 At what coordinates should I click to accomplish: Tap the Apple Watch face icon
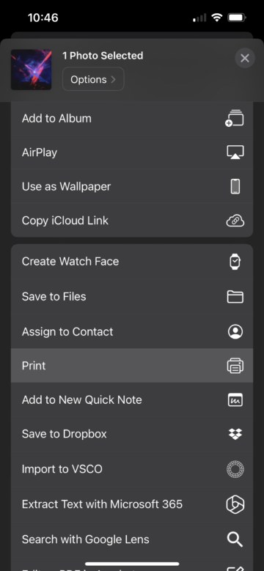click(235, 262)
